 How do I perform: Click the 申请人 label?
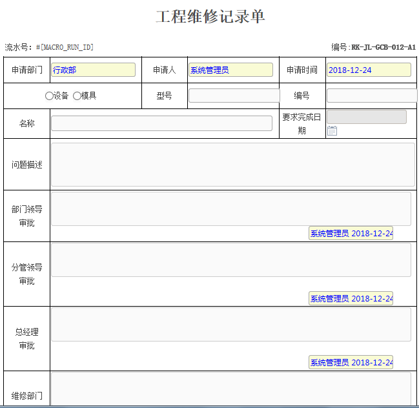click(x=165, y=70)
